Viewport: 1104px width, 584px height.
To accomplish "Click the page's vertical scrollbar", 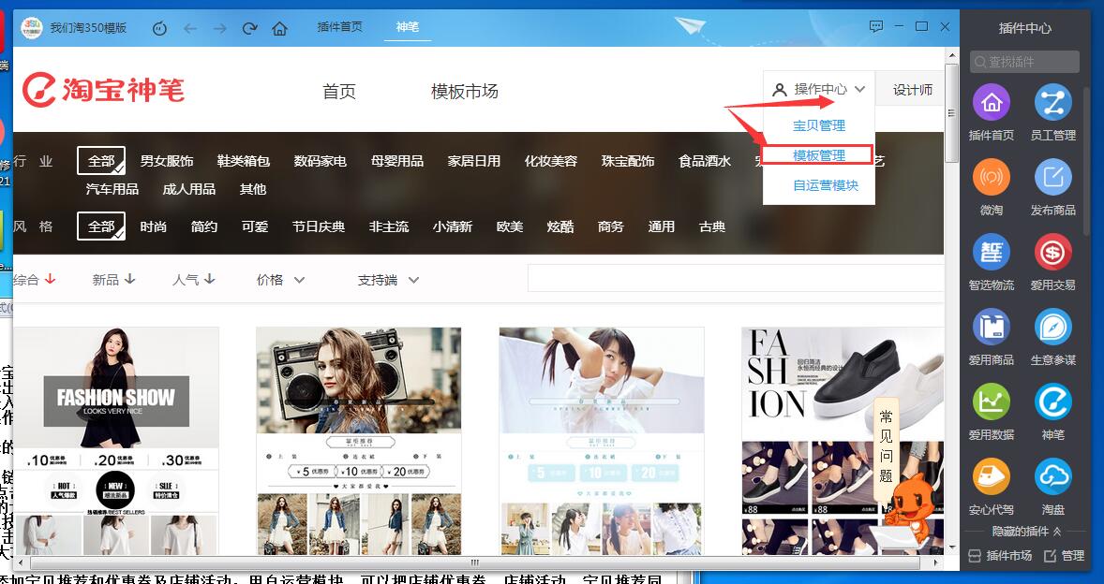I will tap(951, 113).
